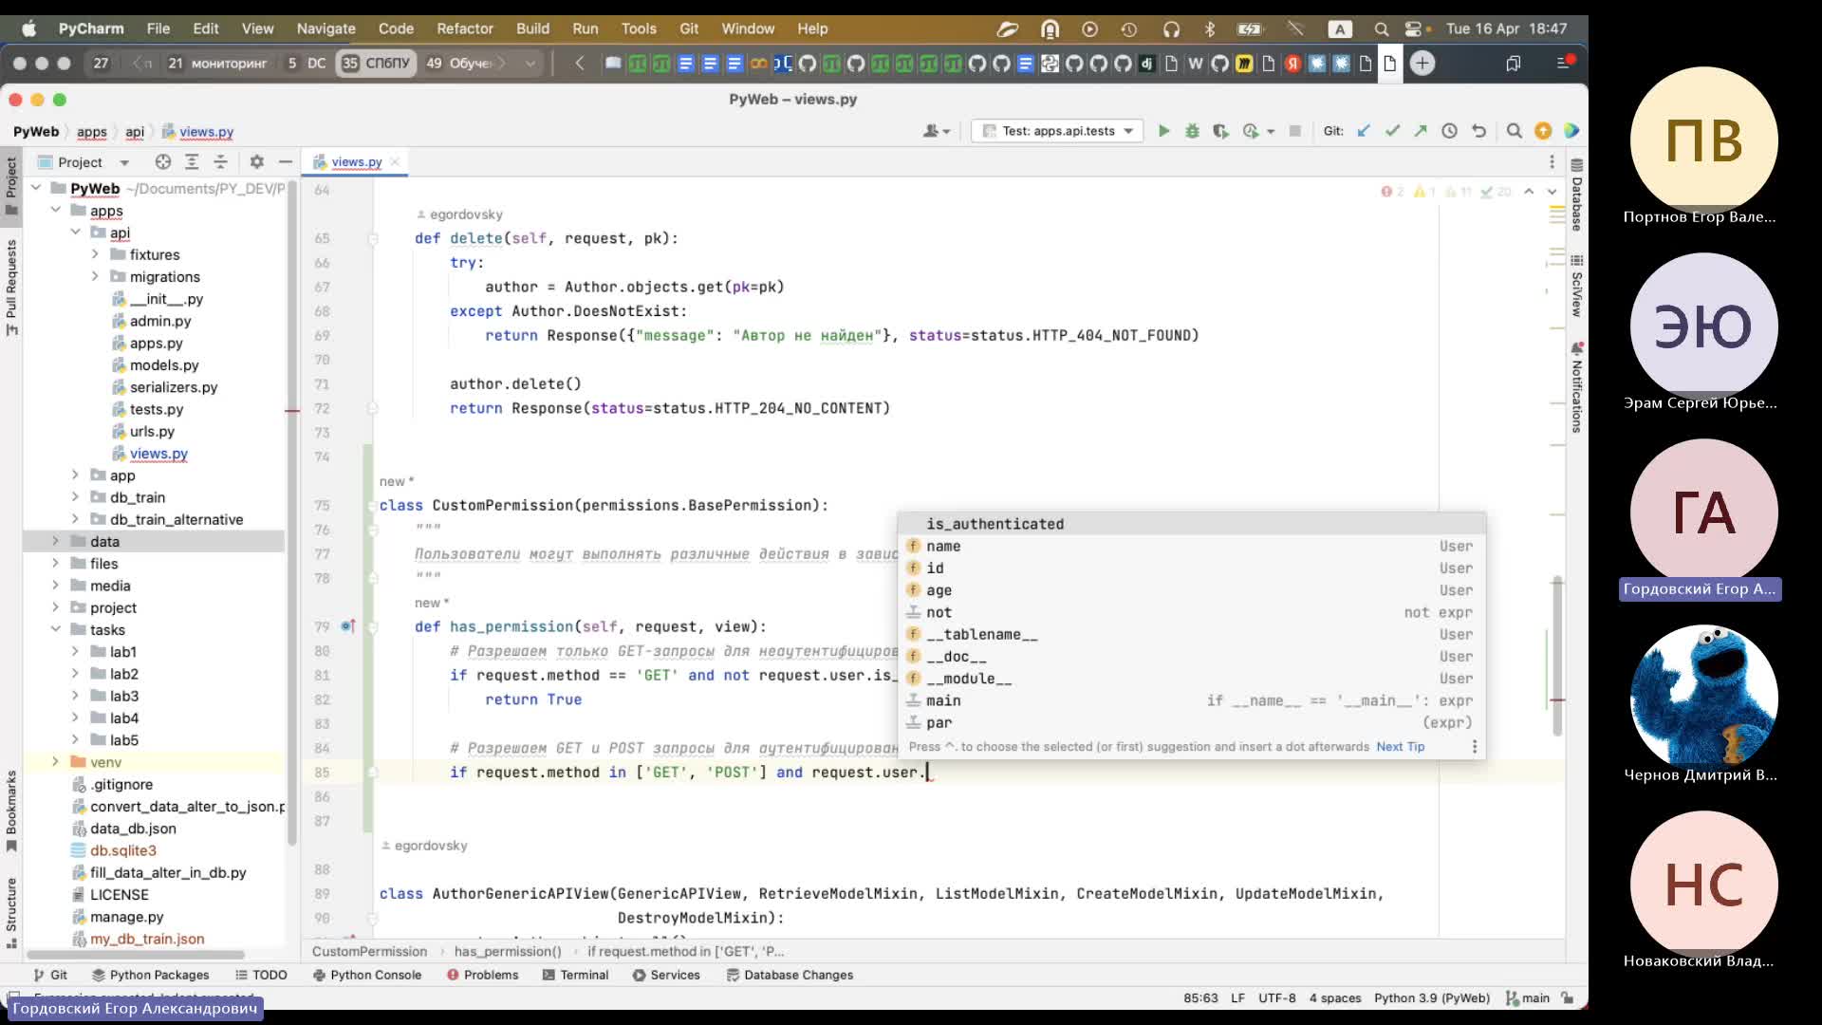Commit changes with the green checkmark
Viewport: 1822px width, 1025px height.
click(x=1392, y=131)
